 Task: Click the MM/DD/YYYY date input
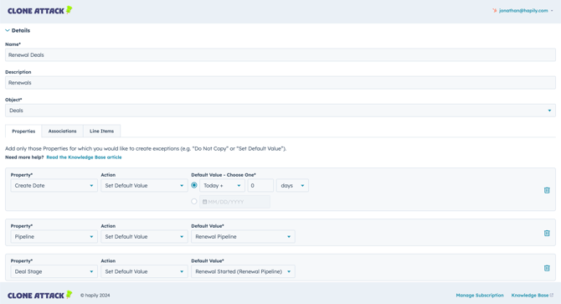pyautogui.click(x=234, y=202)
